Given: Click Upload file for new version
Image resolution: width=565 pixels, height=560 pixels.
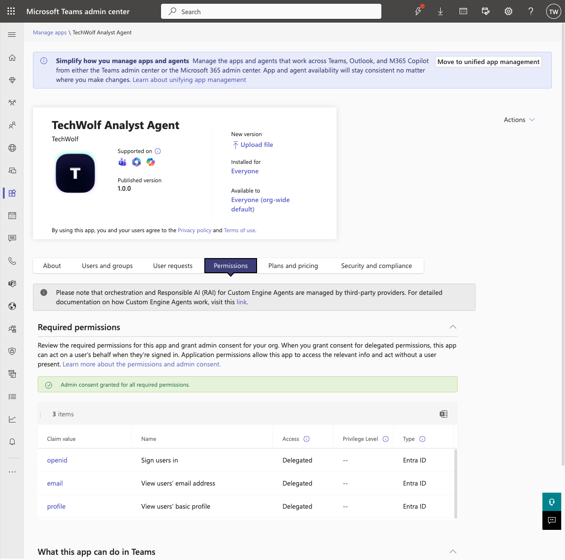Looking at the screenshot, I should (252, 145).
